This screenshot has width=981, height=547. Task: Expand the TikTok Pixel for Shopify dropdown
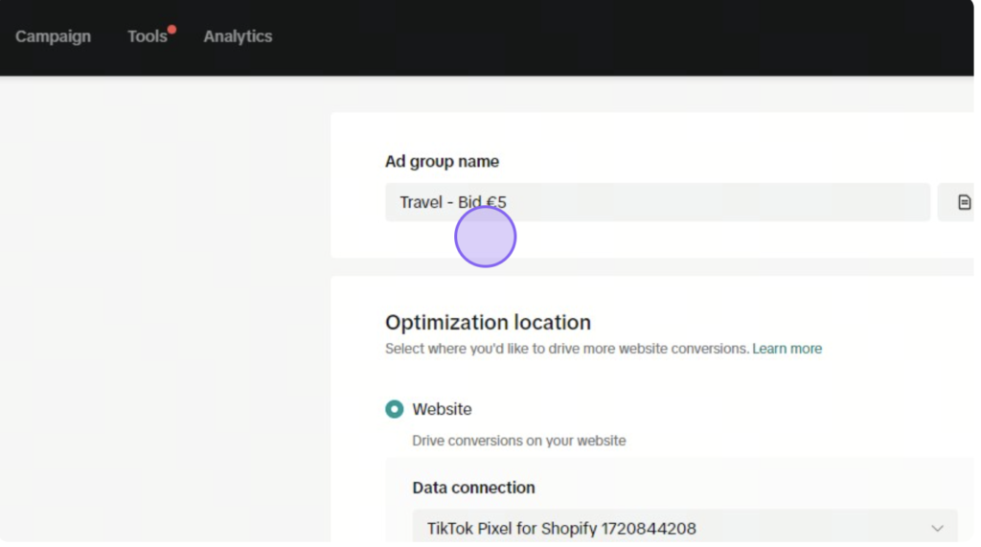(684, 526)
